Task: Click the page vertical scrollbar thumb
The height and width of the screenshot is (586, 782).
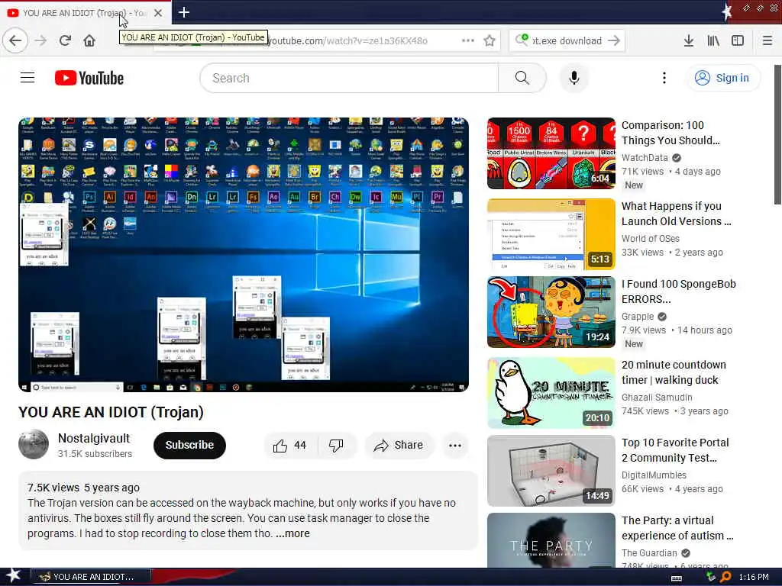Action: [x=777, y=134]
